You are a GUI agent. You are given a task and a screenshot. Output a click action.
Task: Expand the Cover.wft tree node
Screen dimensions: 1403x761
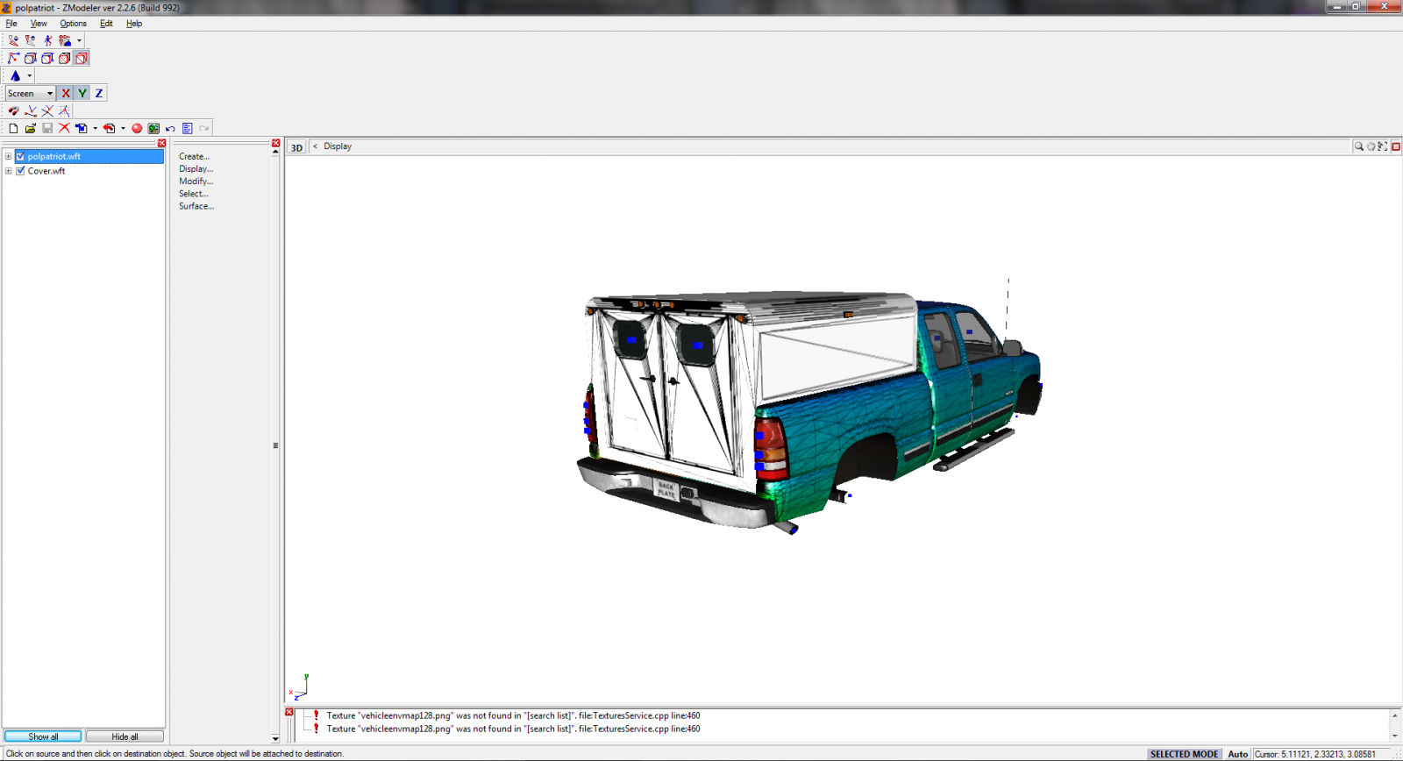pos(9,171)
